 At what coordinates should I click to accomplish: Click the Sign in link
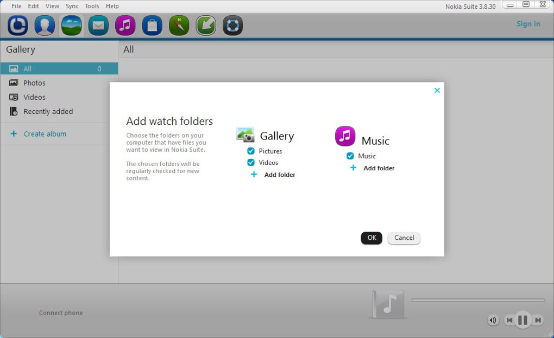[x=528, y=24]
